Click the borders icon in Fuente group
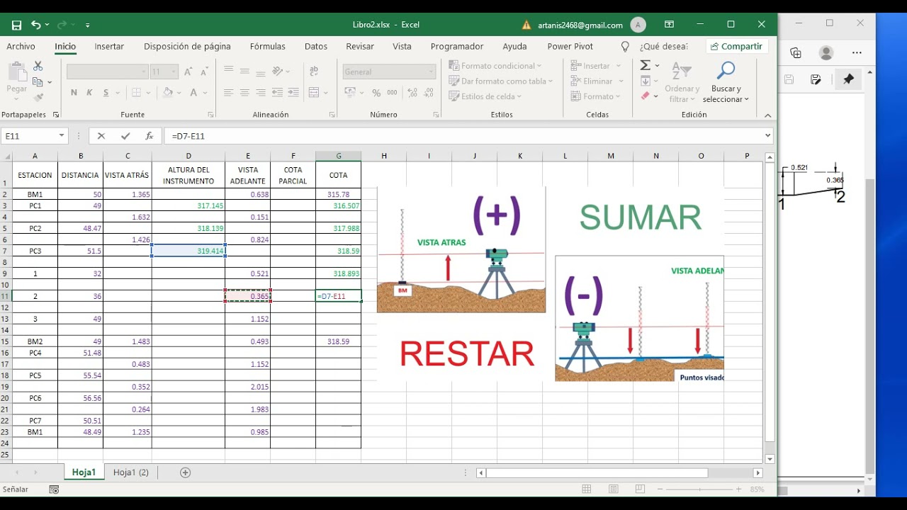907x510 pixels. (x=137, y=93)
